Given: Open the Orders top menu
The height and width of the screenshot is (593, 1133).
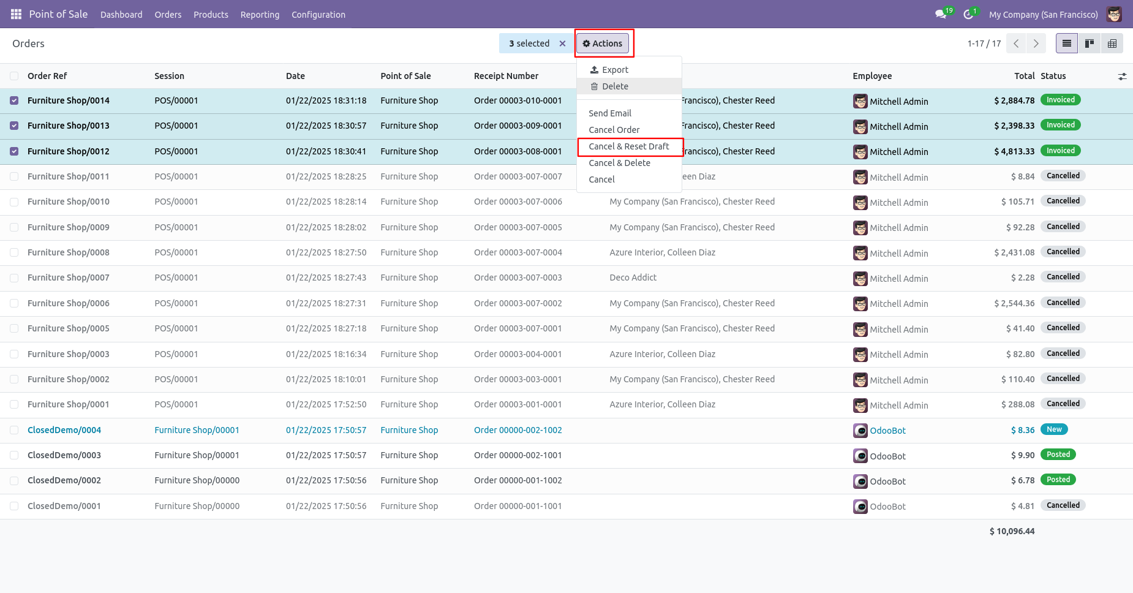Looking at the screenshot, I should pos(168,14).
